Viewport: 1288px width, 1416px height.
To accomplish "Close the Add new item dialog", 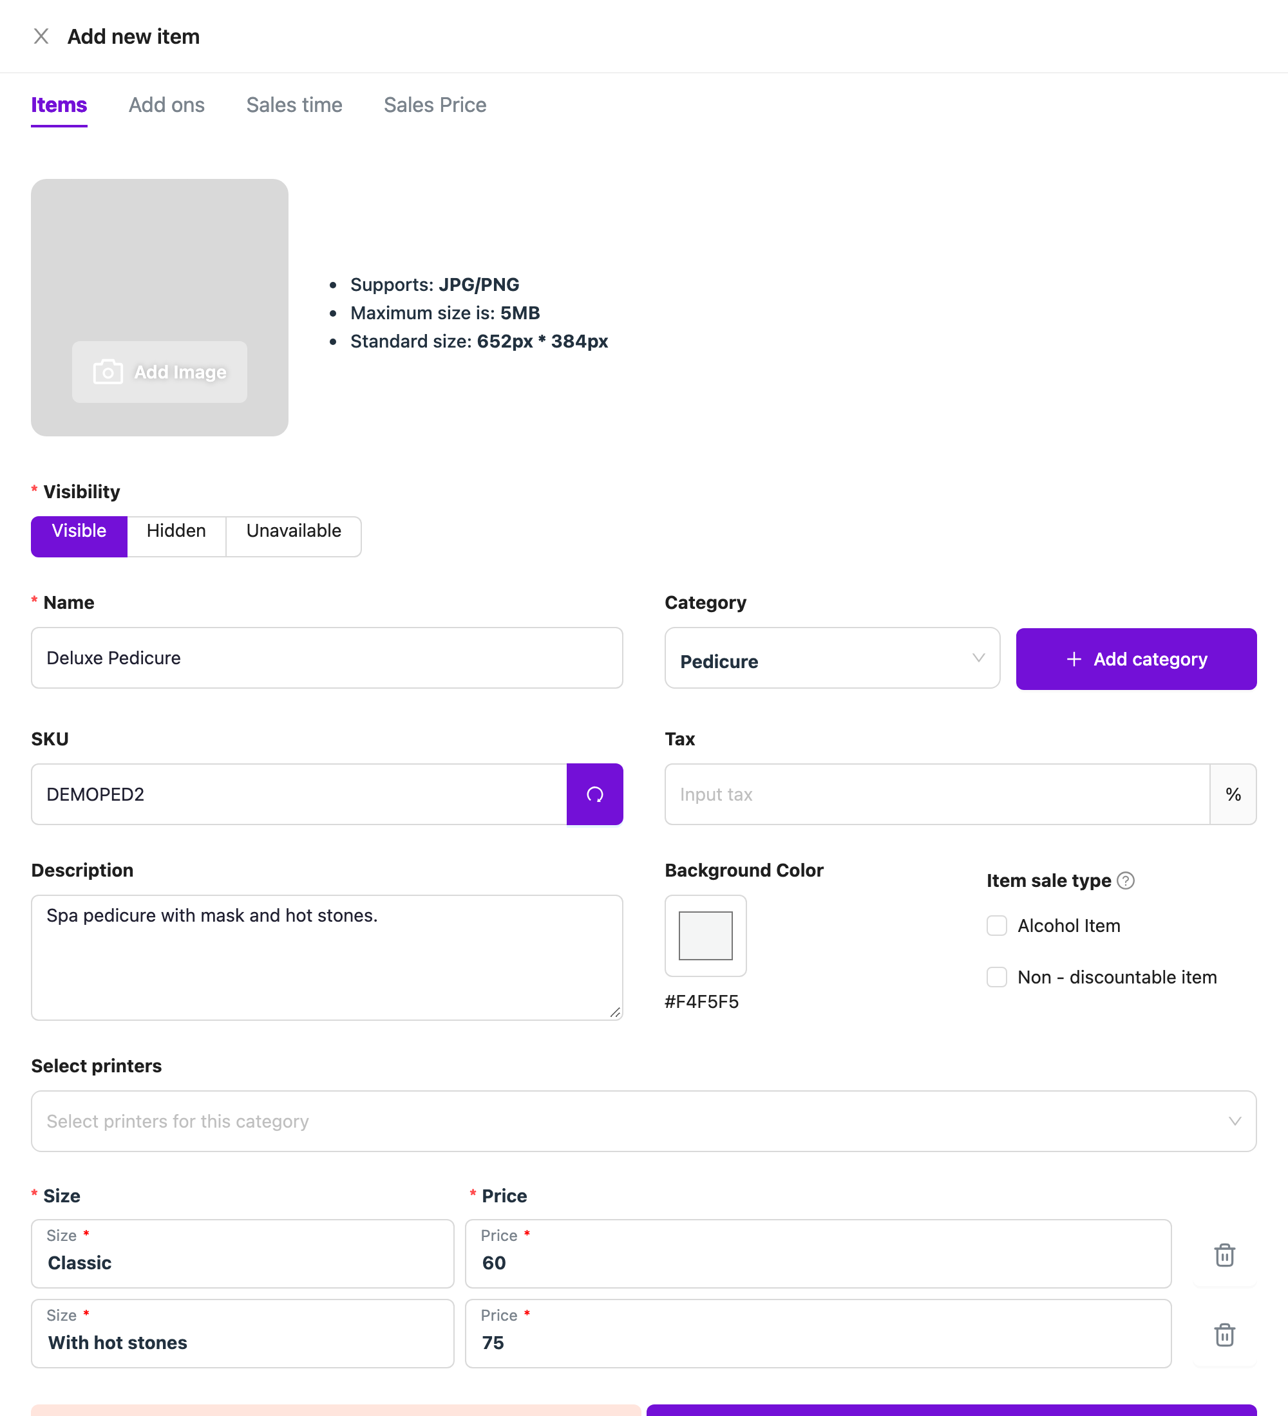I will click(41, 36).
